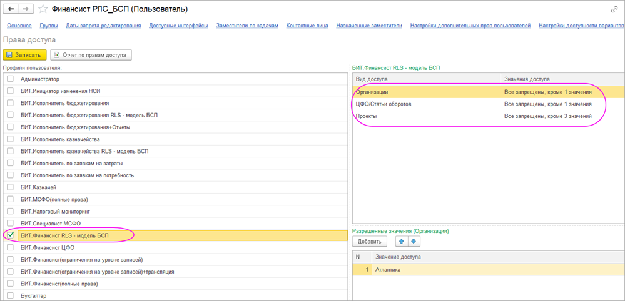This screenshot has height=301, width=625.
Task: Mark form as favorite with star icon
Action: tap(43, 9)
